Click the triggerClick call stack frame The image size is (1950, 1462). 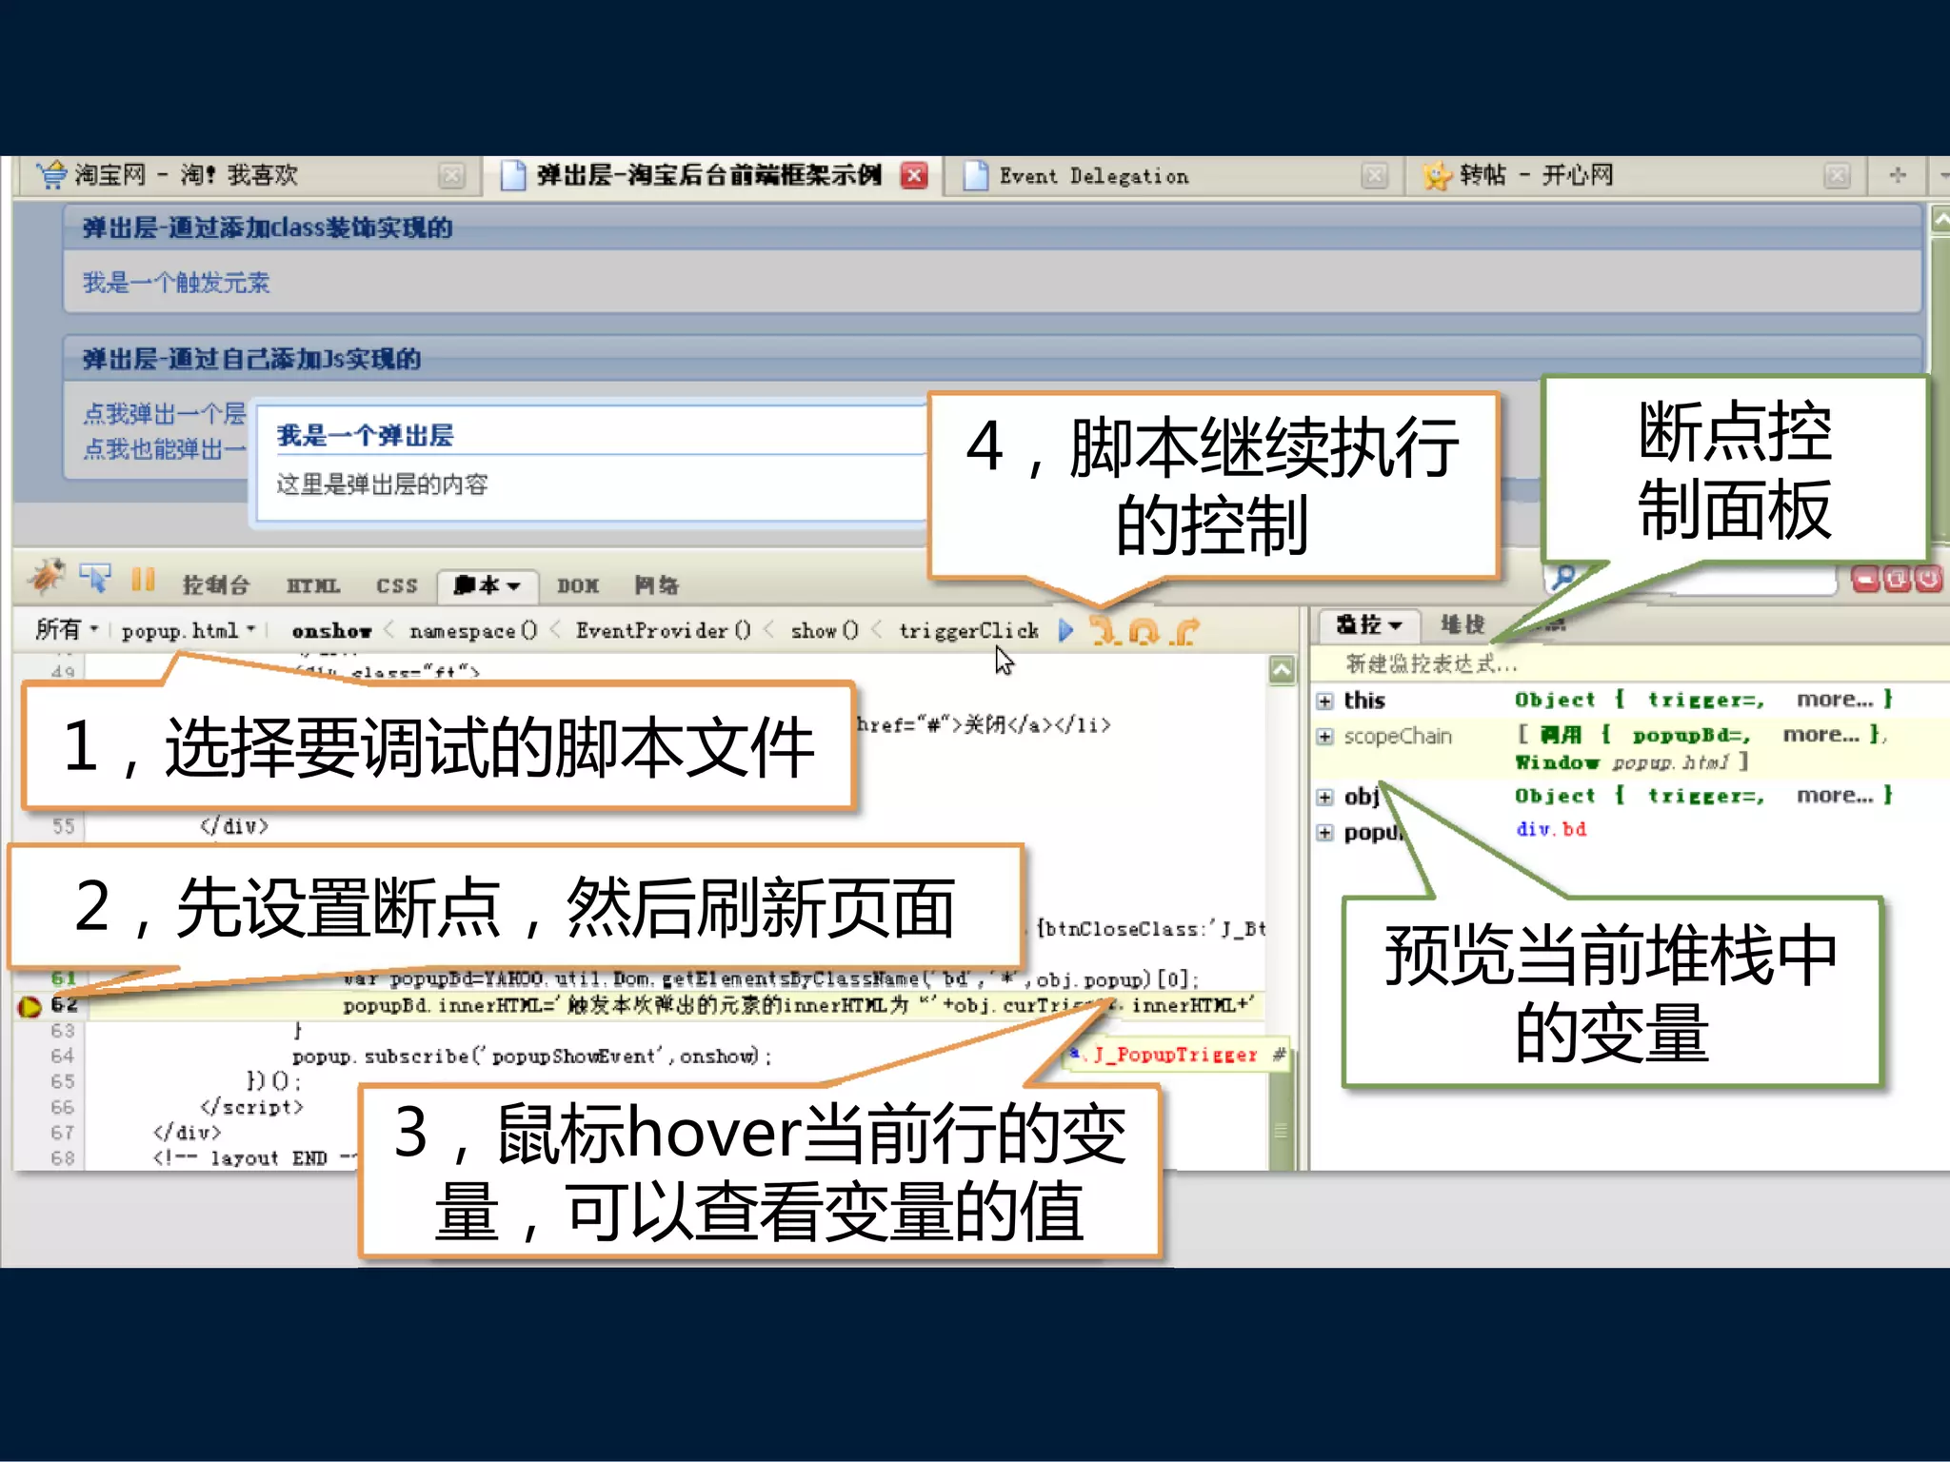(968, 631)
